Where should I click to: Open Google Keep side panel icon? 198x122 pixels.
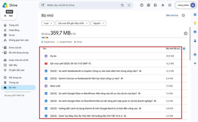(x=195, y=23)
